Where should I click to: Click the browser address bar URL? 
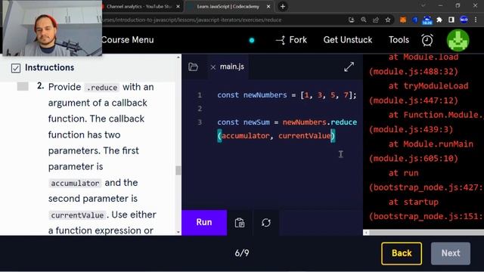point(192,20)
